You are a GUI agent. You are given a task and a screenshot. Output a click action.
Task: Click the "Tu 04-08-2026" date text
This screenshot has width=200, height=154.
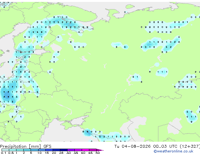click(x=132, y=146)
